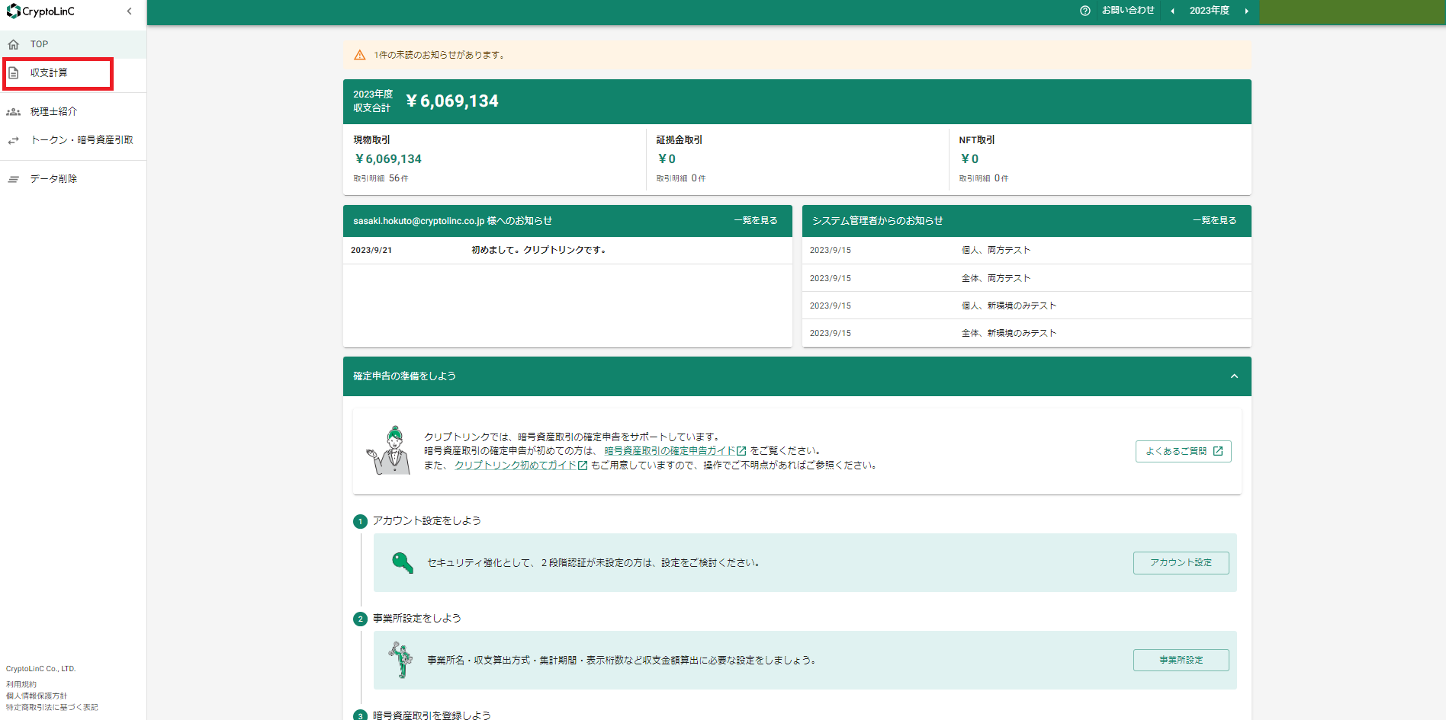Click step 1 number circle

[361, 522]
